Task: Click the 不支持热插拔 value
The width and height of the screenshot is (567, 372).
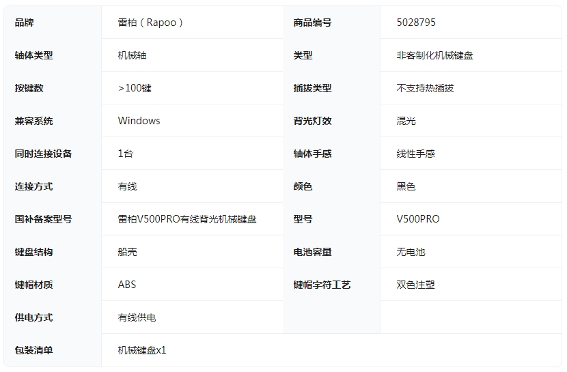Action: pos(425,88)
